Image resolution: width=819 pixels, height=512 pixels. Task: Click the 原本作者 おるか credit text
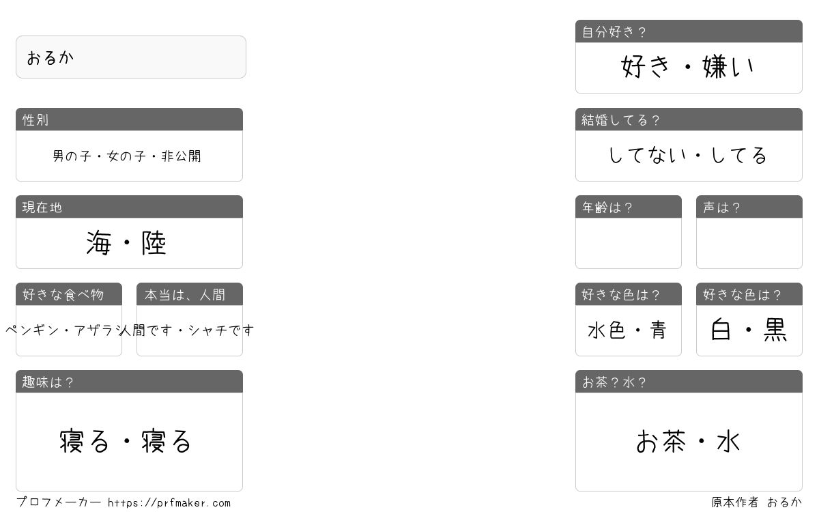pyautogui.click(x=757, y=502)
